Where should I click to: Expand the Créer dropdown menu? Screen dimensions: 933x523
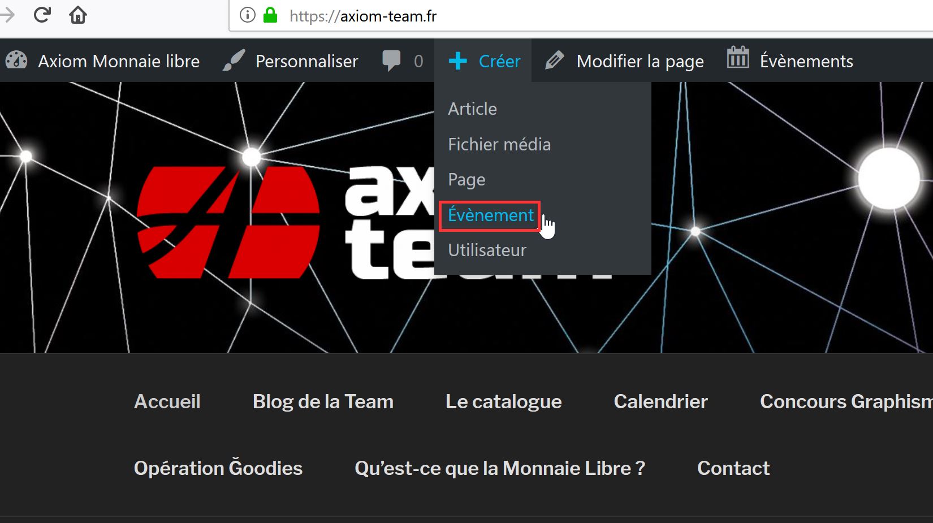484,61
